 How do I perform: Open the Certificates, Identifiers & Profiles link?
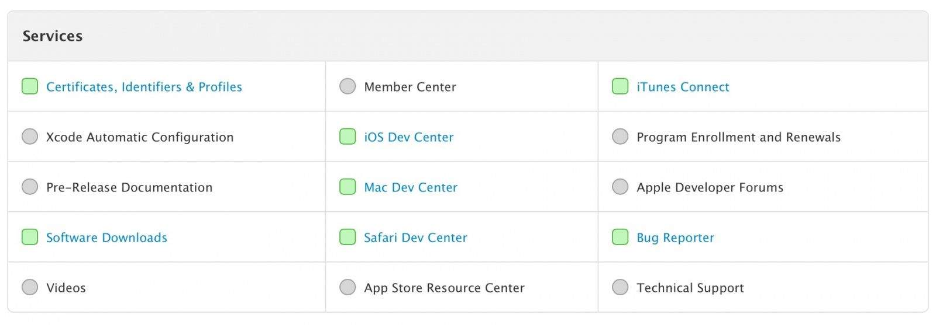click(144, 87)
